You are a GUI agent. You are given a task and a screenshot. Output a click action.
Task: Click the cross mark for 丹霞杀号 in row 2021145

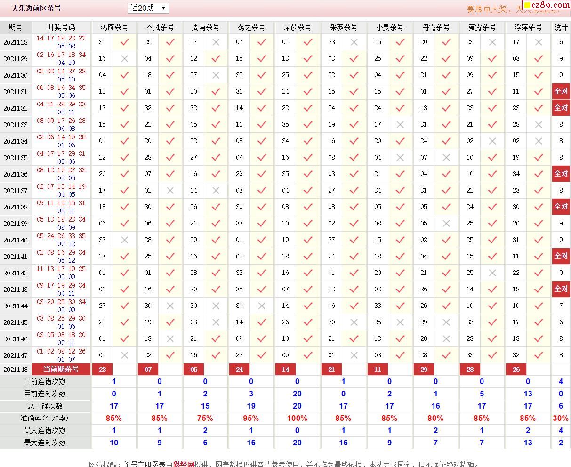click(446, 322)
